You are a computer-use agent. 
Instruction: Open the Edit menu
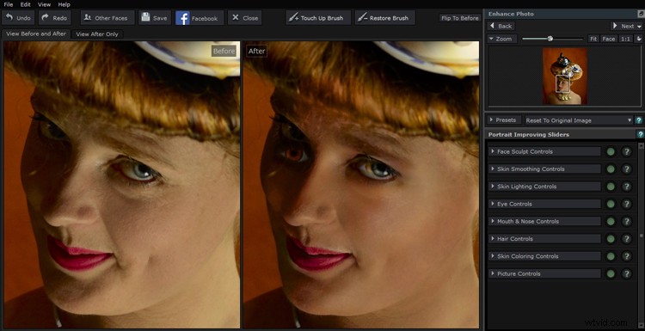(x=26, y=4)
